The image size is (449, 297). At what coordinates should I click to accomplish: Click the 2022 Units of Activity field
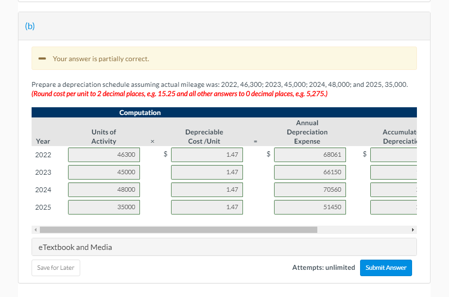104,155
